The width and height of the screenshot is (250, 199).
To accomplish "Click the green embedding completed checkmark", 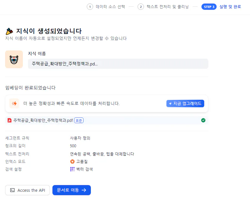I will (203, 120).
